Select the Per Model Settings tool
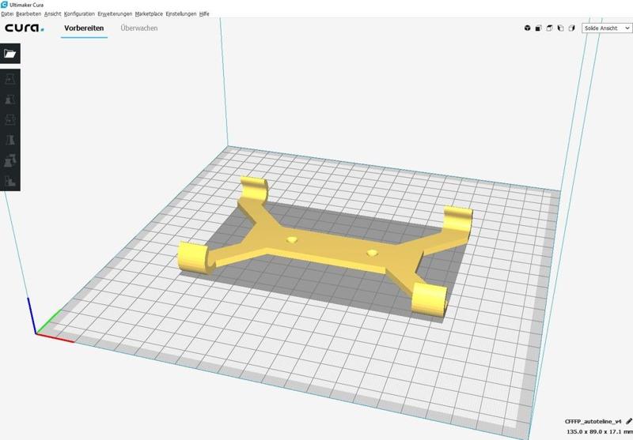This screenshot has width=633, height=440. coord(10,161)
